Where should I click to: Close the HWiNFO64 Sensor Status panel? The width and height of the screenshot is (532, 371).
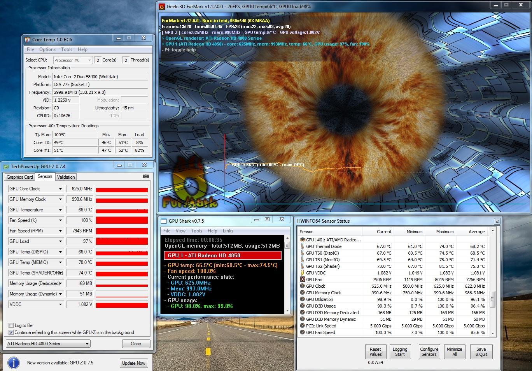(x=497, y=221)
